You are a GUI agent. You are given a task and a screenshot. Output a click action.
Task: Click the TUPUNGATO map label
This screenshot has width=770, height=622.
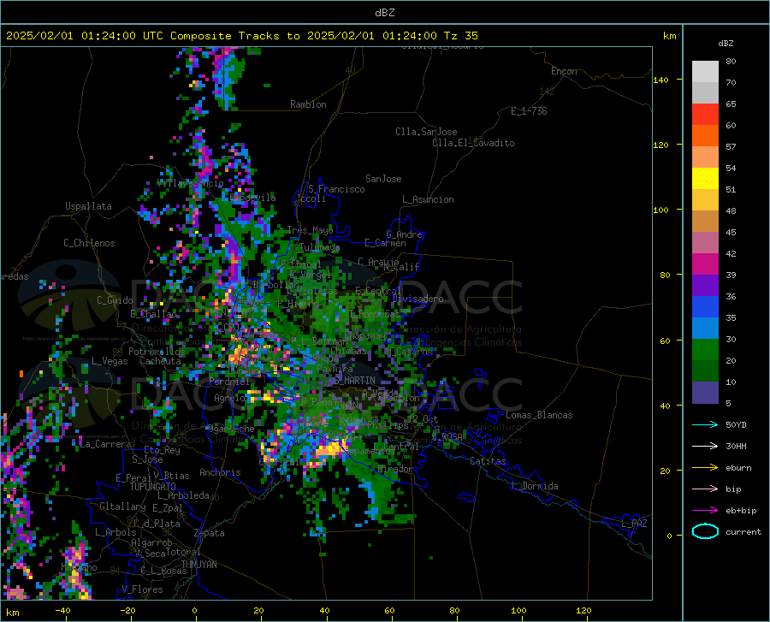pos(153,487)
